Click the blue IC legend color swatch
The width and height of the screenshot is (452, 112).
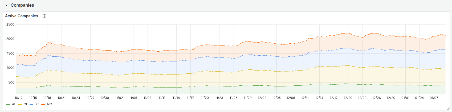coord(31,105)
